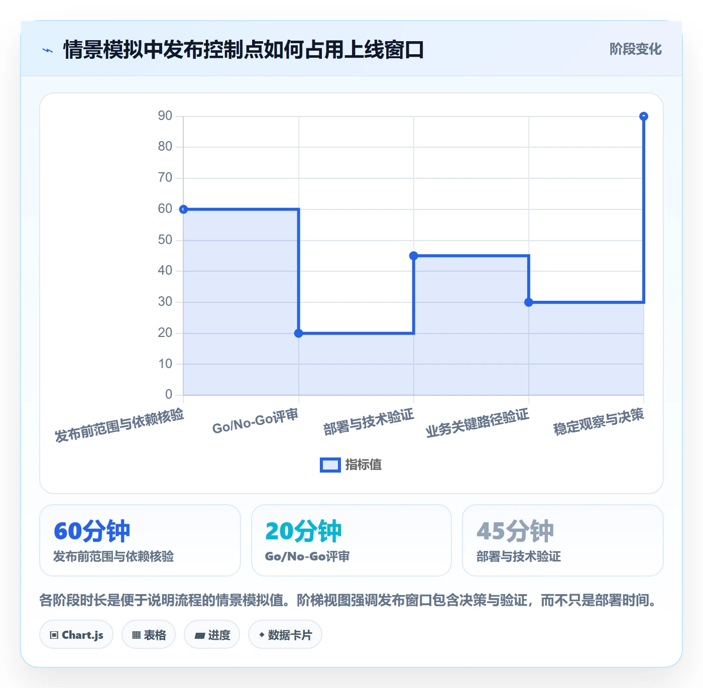Image resolution: width=703 pixels, height=688 pixels.
Task: Click the card caption 部署与技术验证
Action: 519,556
